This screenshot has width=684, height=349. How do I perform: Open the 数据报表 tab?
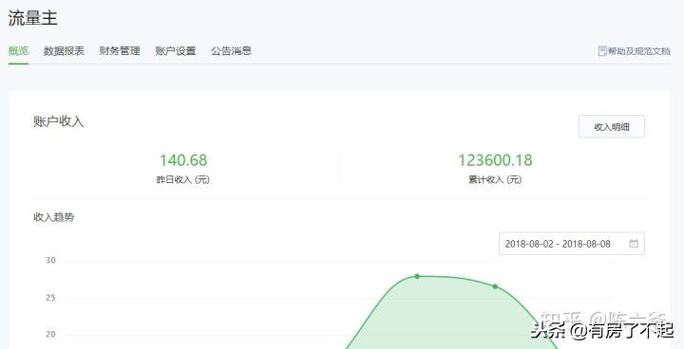(64, 51)
